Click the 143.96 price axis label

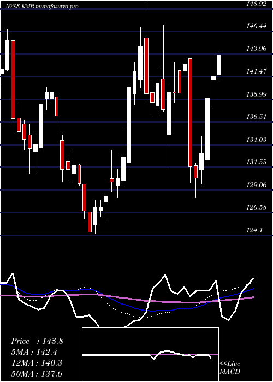click(x=256, y=49)
